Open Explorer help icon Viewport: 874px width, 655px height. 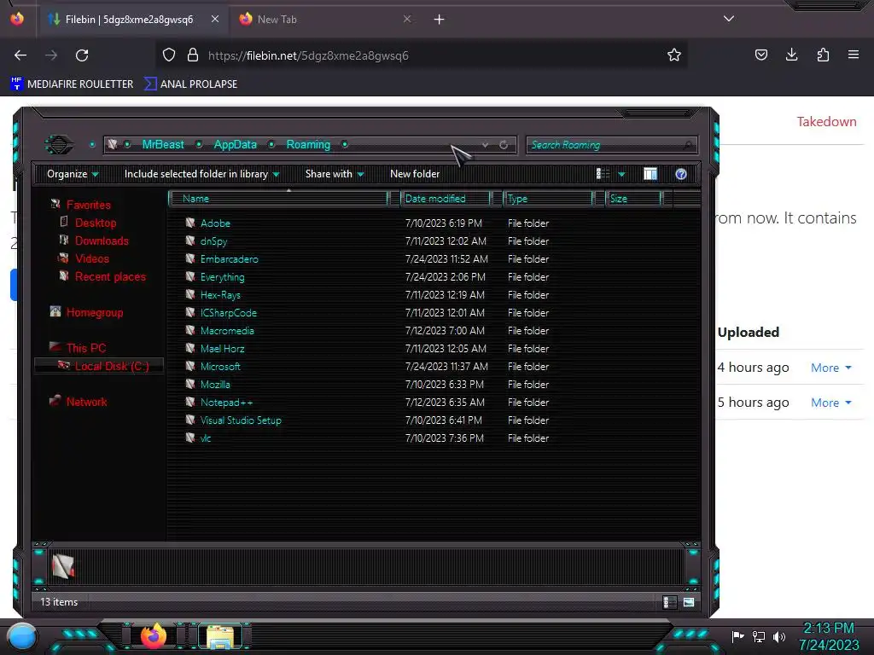tap(680, 174)
